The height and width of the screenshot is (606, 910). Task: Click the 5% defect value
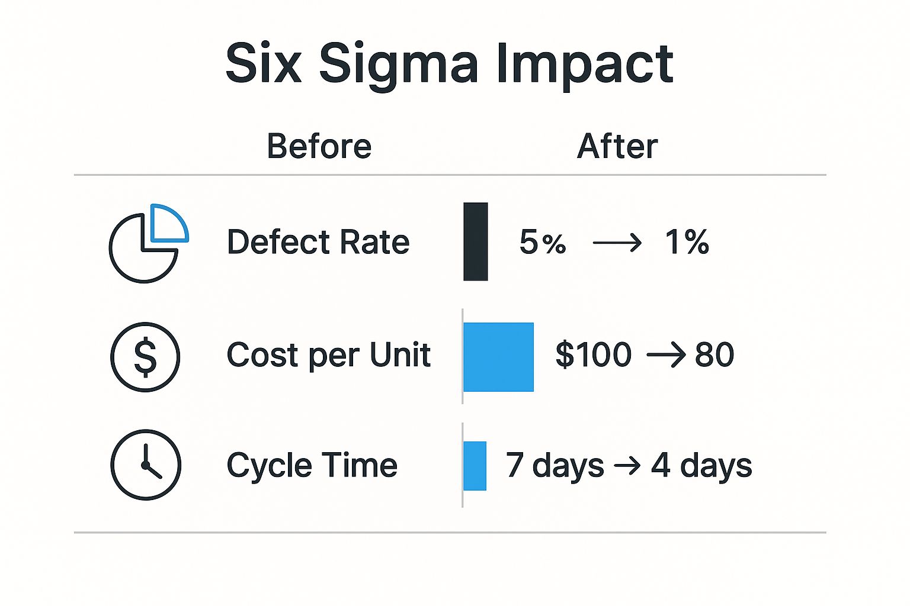(x=542, y=242)
